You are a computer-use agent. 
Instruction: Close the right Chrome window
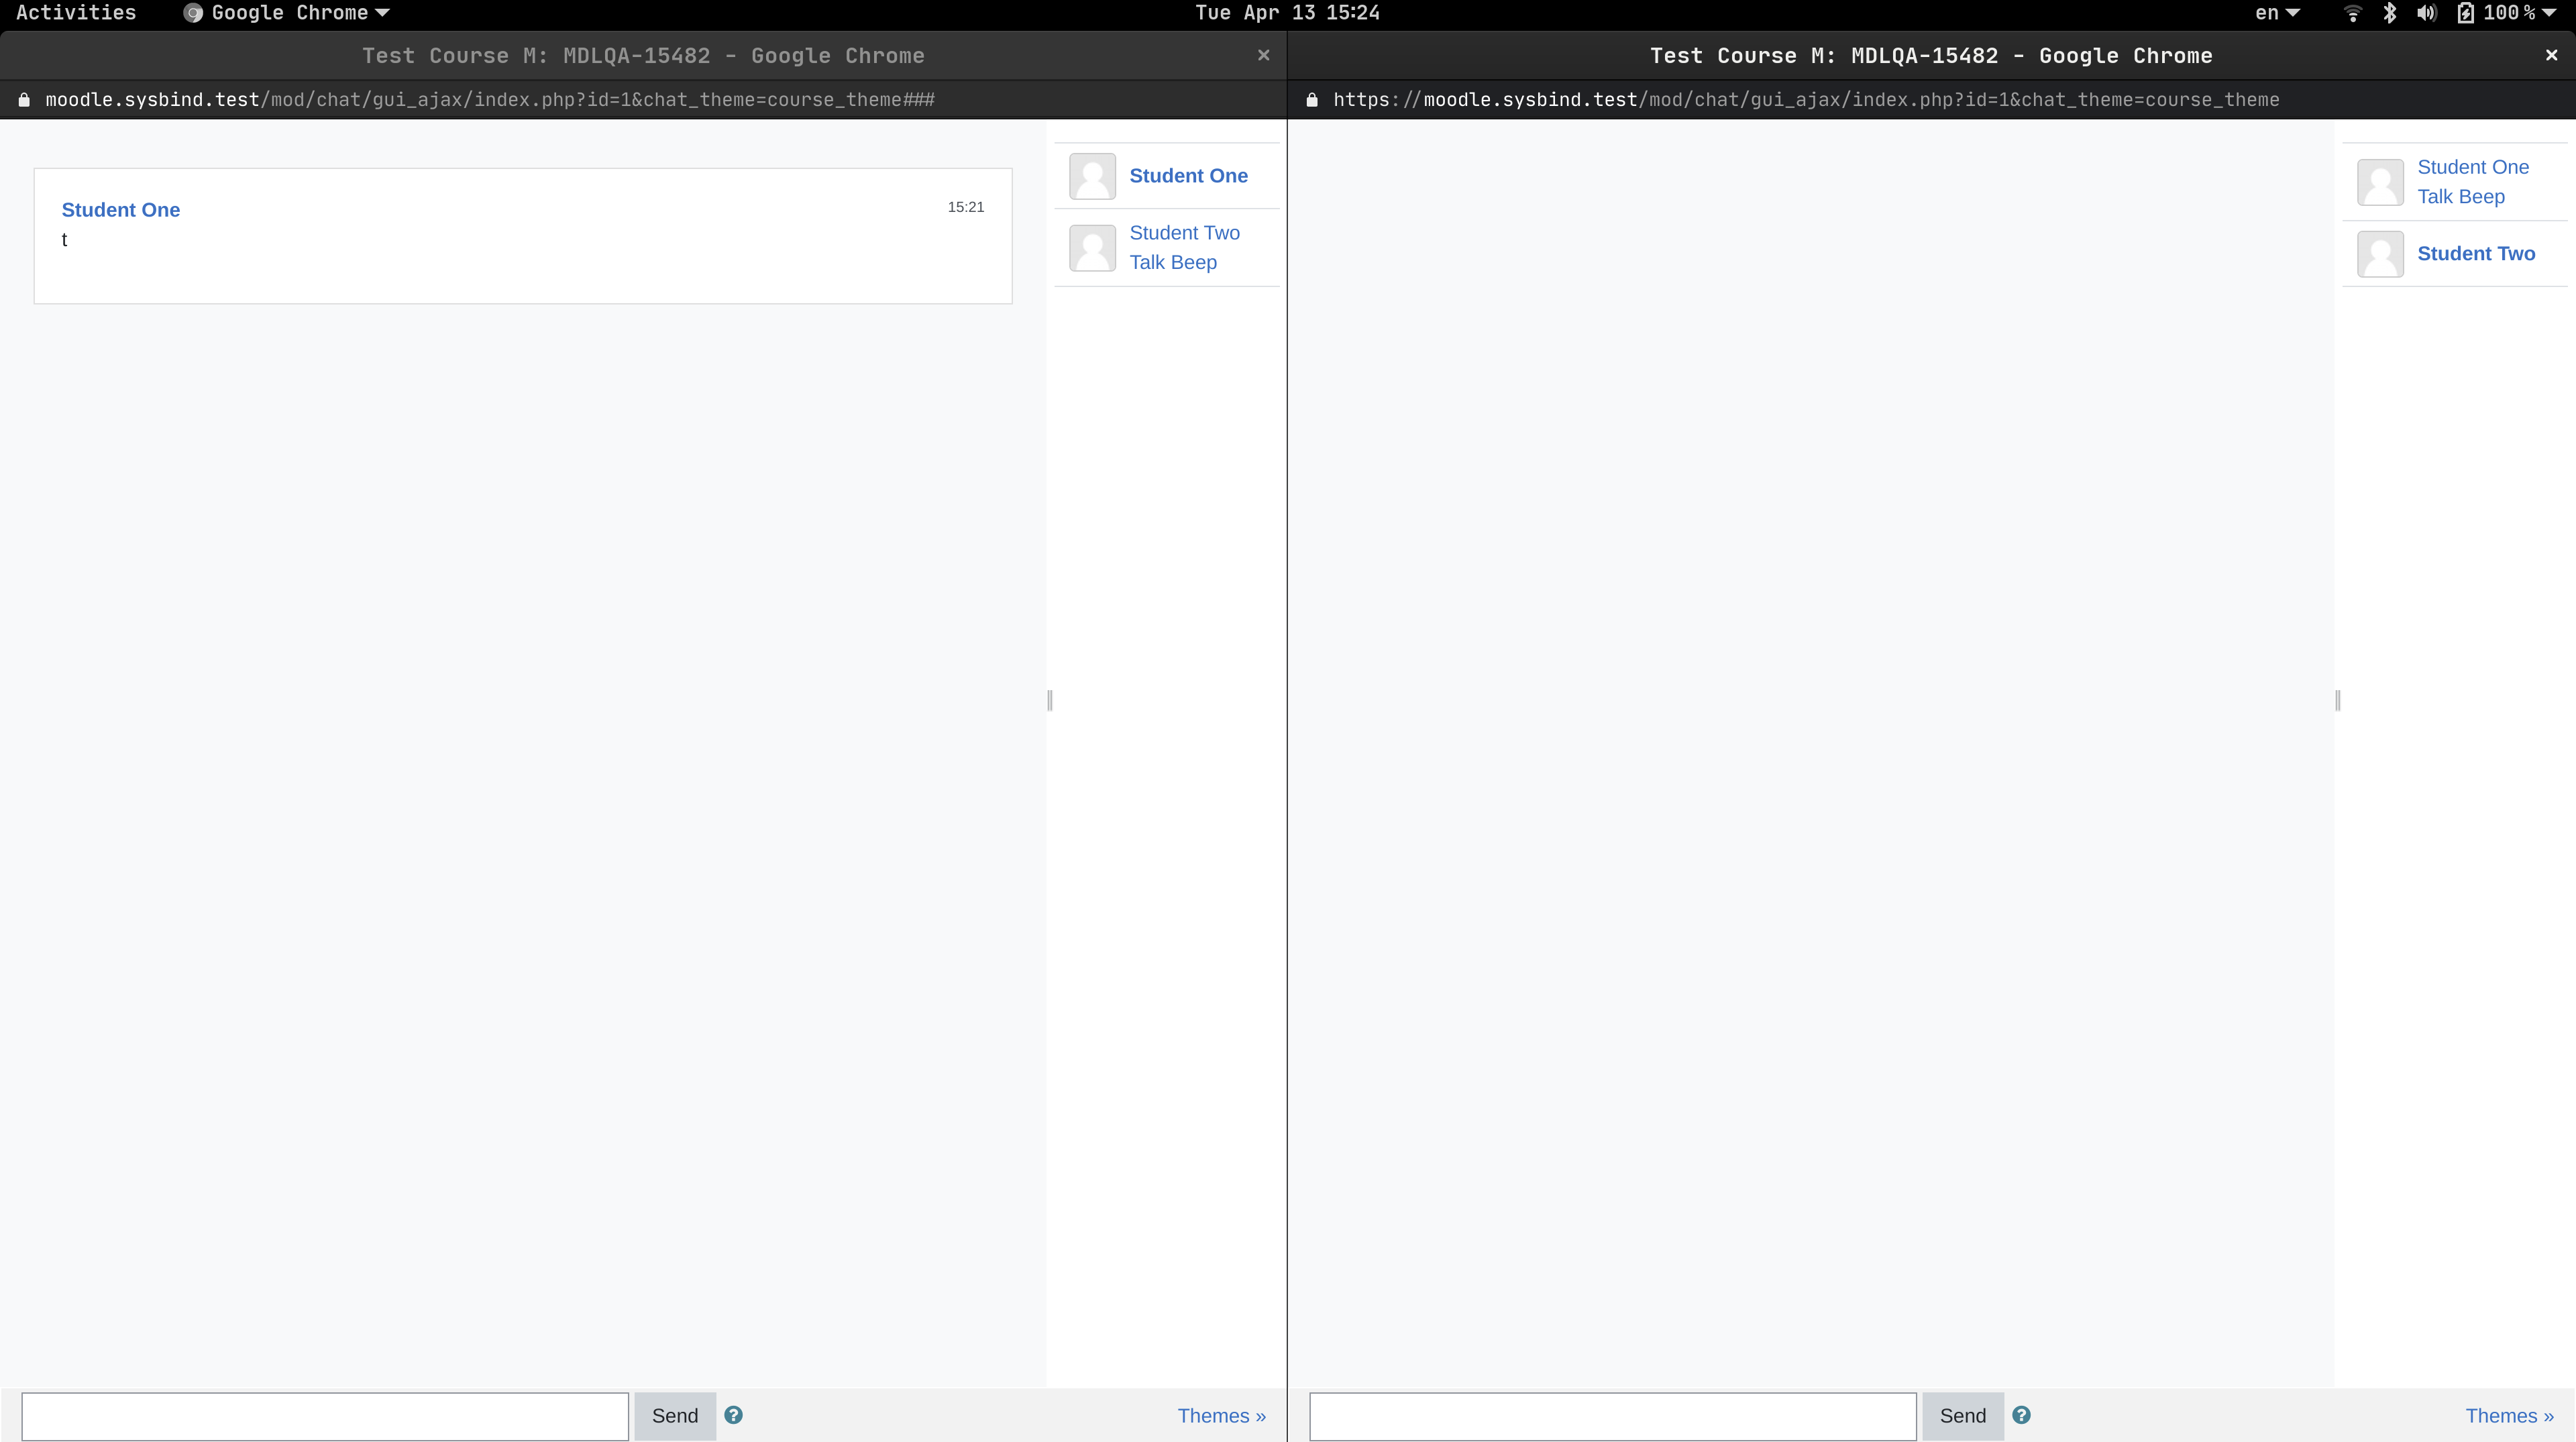tap(2552, 55)
